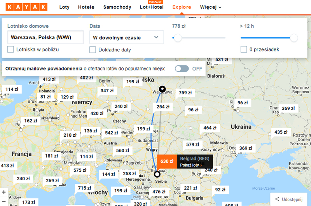The image size is (311, 206).
Task: Select the 173 zł price marker
Action: pyautogui.click(x=28, y=202)
